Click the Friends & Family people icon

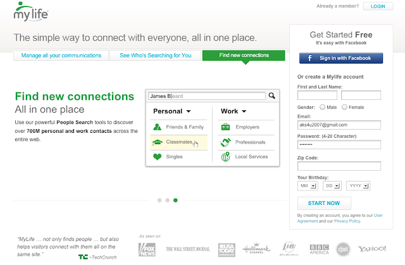(158, 127)
